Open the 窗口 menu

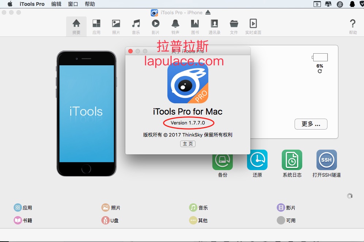pyautogui.click(x=73, y=4)
